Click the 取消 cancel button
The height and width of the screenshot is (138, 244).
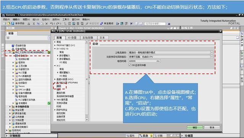(x=212, y=128)
